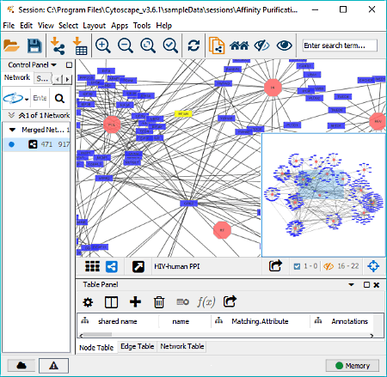Open Control Panel dropdown arrow
This screenshot has width=387, height=377.
click(x=53, y=65)
